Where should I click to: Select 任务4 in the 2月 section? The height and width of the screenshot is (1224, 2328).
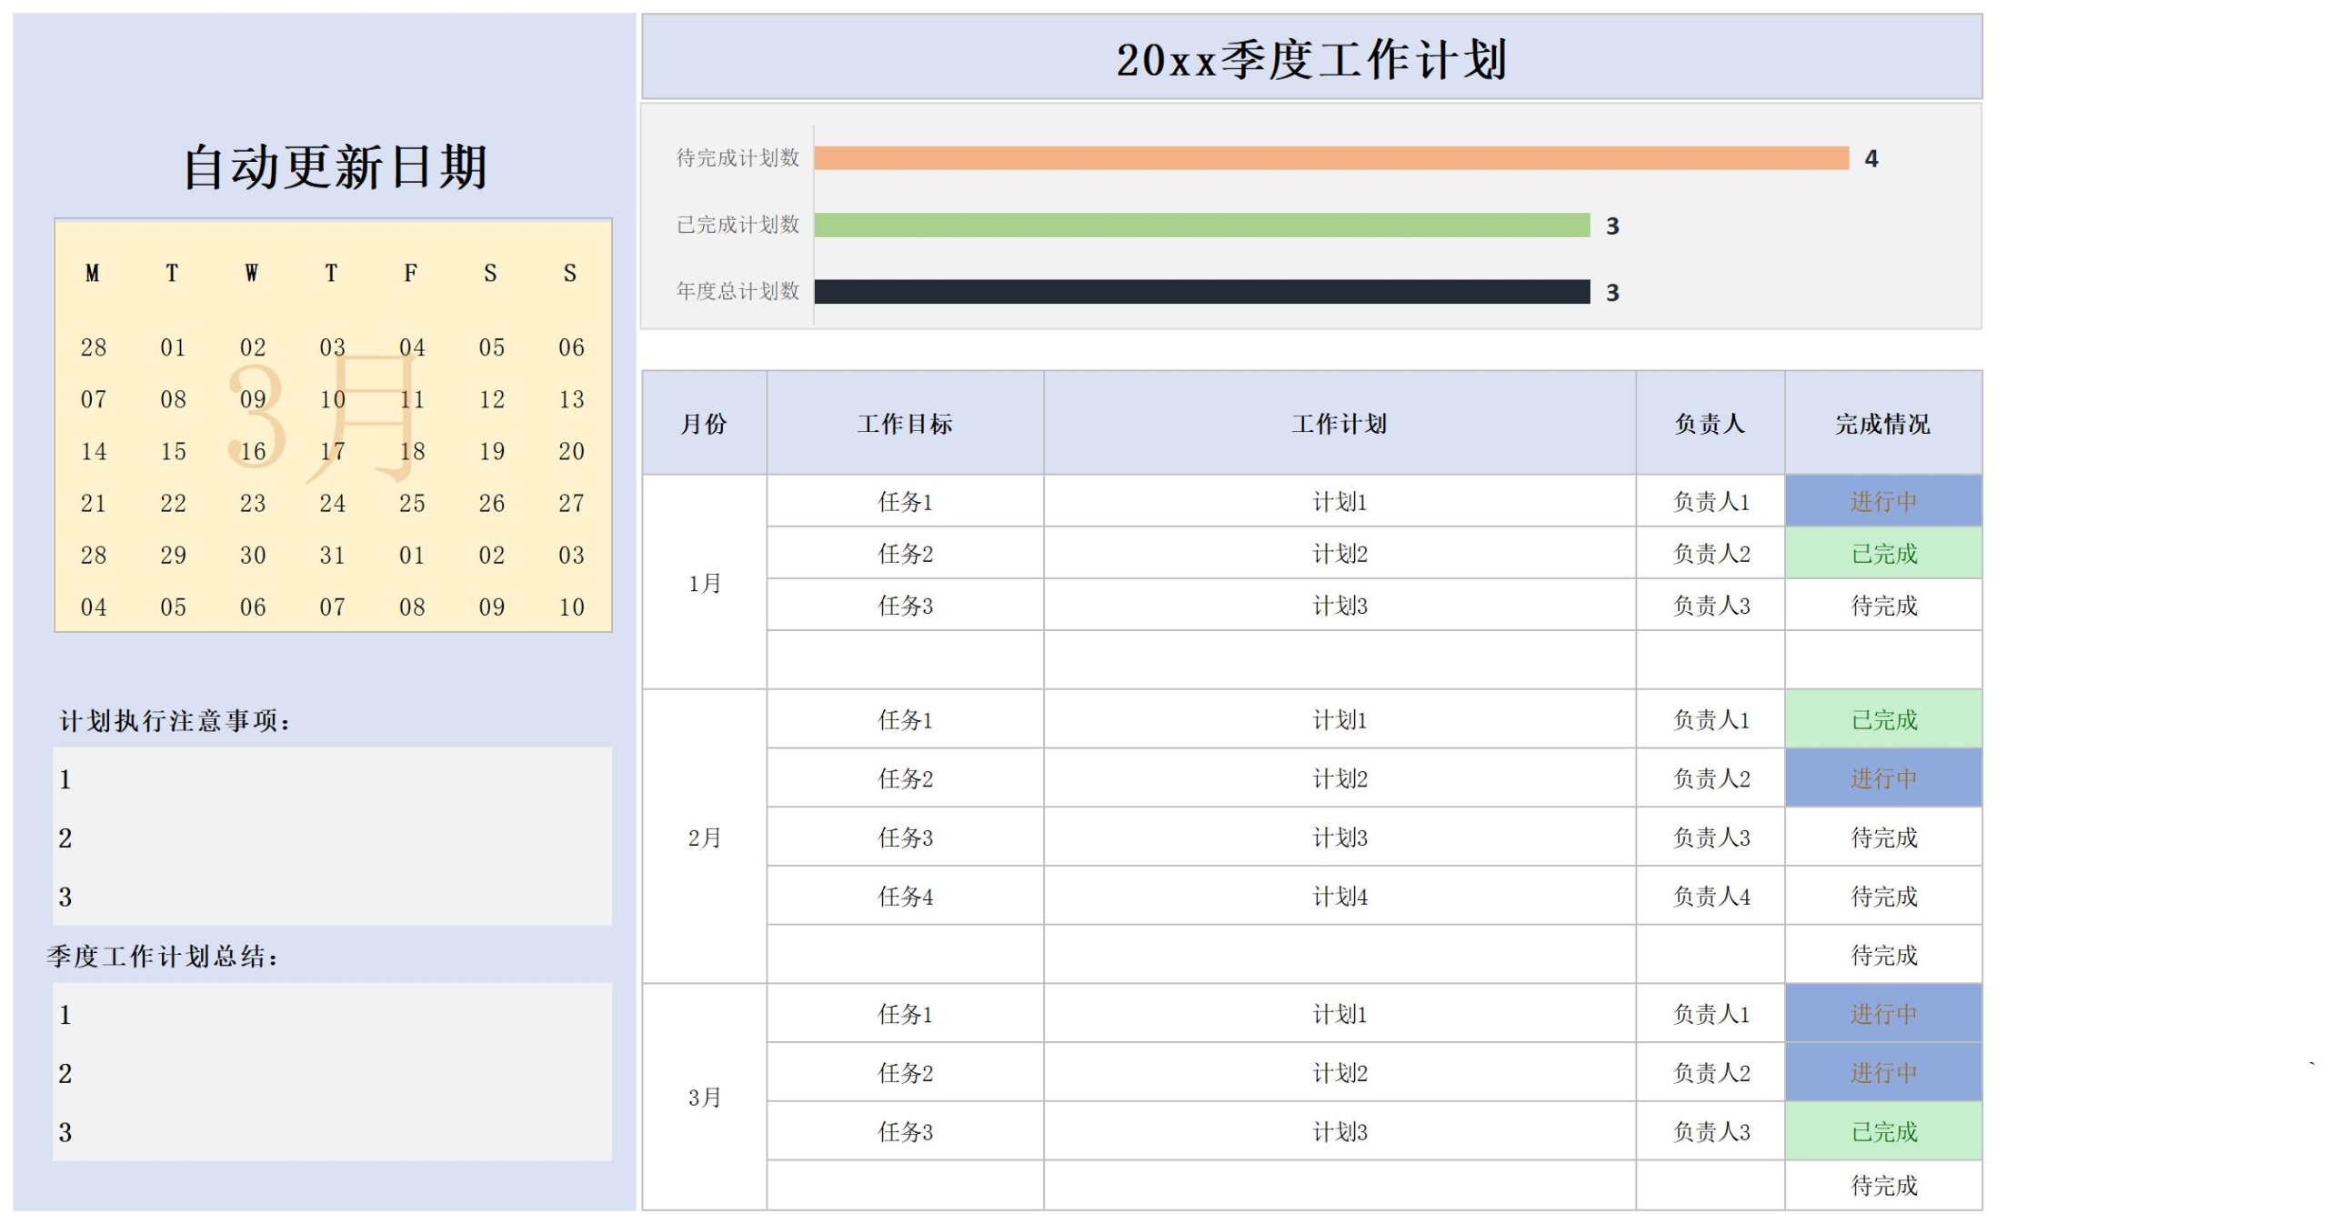coord(905,896)
